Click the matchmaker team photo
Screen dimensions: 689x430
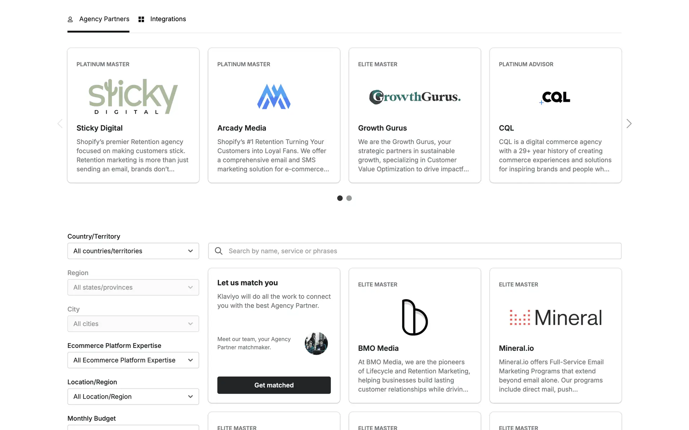(316, 343)
